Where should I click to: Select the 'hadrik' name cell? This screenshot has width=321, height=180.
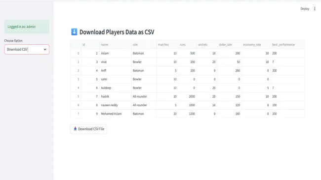coord(116,96)
